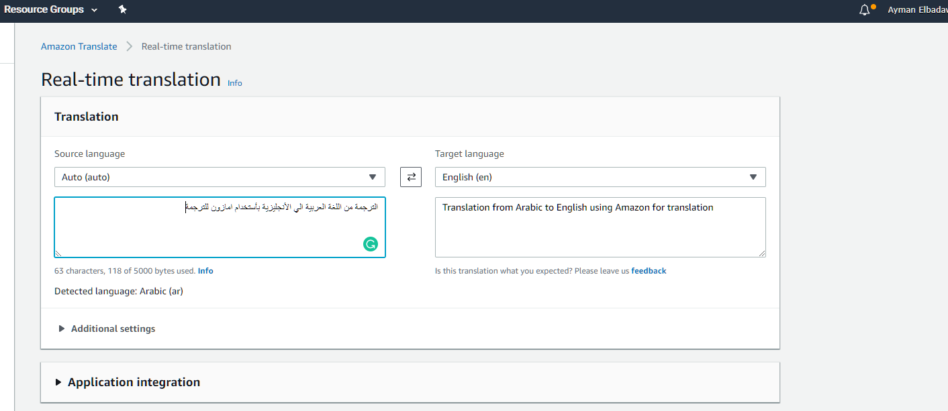Viewport: 948px width, 411px height.
Task: Click the Target language dropdown arrow icon
Action: pyautogui.click(x=753, y=176)
